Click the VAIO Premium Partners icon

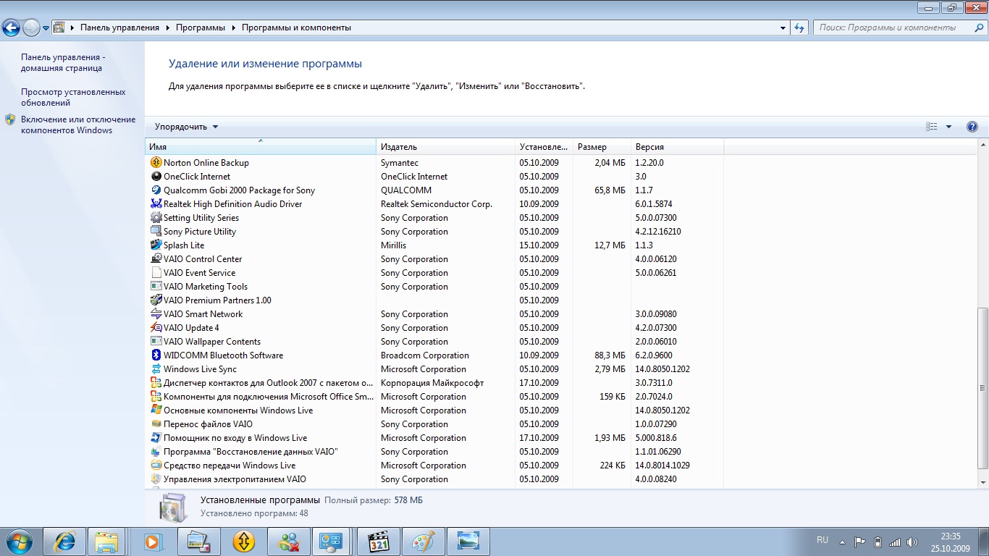tap(156, 300)
